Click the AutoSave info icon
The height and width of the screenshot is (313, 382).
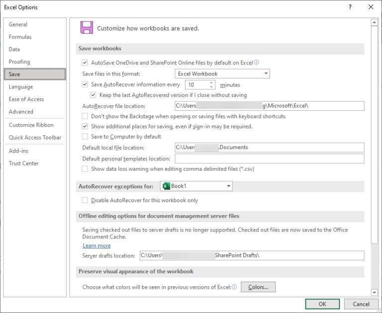pyautogui.click(x=257, y=63)
